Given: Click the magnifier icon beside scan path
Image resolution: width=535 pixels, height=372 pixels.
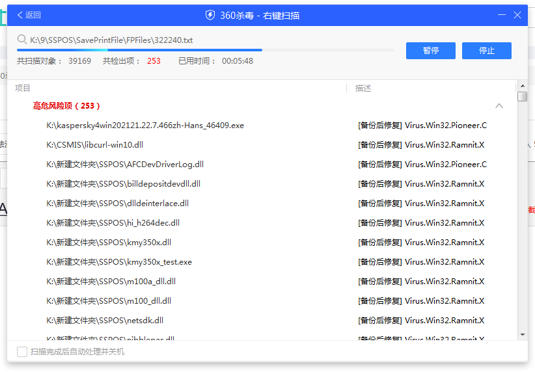Looking at the screenshot, I should (22, 40).
